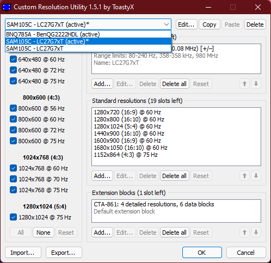
Task: Open the Import... dialog
Action: (x=23, y=252)
